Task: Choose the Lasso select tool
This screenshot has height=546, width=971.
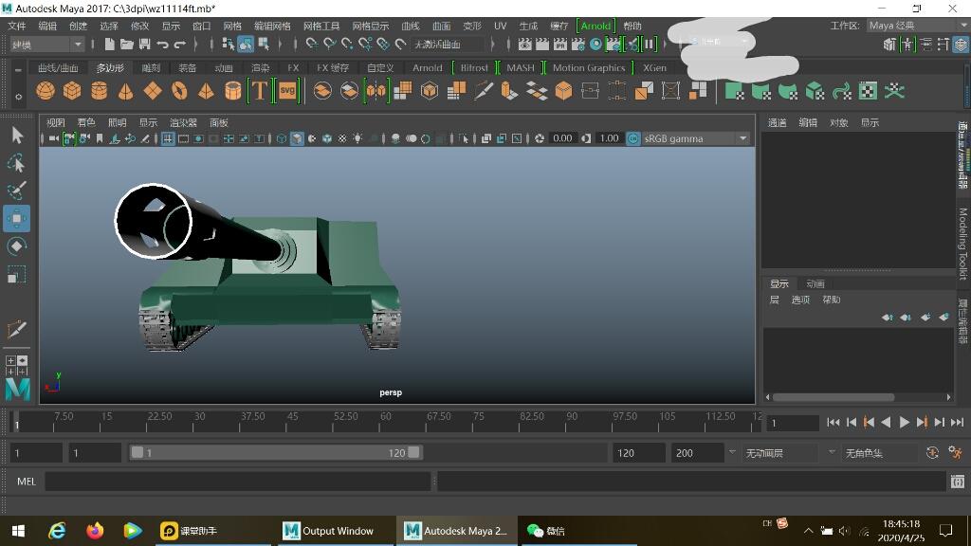Action: point(16,163)
